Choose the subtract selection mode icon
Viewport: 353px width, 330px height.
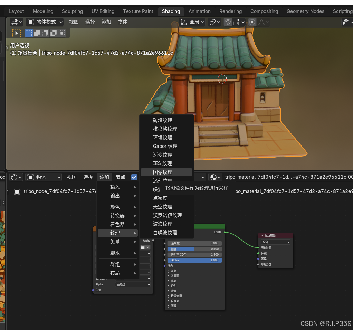click(45, 33)
